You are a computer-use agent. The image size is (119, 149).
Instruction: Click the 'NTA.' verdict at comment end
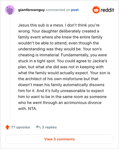[x=32, y=108]
